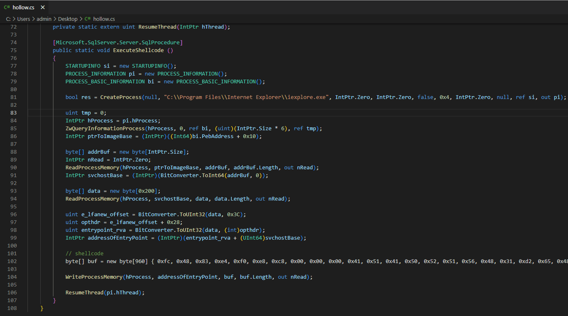568x316 pixels.
Task: Click the chevron between admin and Desktop
Action: (55, 19)
